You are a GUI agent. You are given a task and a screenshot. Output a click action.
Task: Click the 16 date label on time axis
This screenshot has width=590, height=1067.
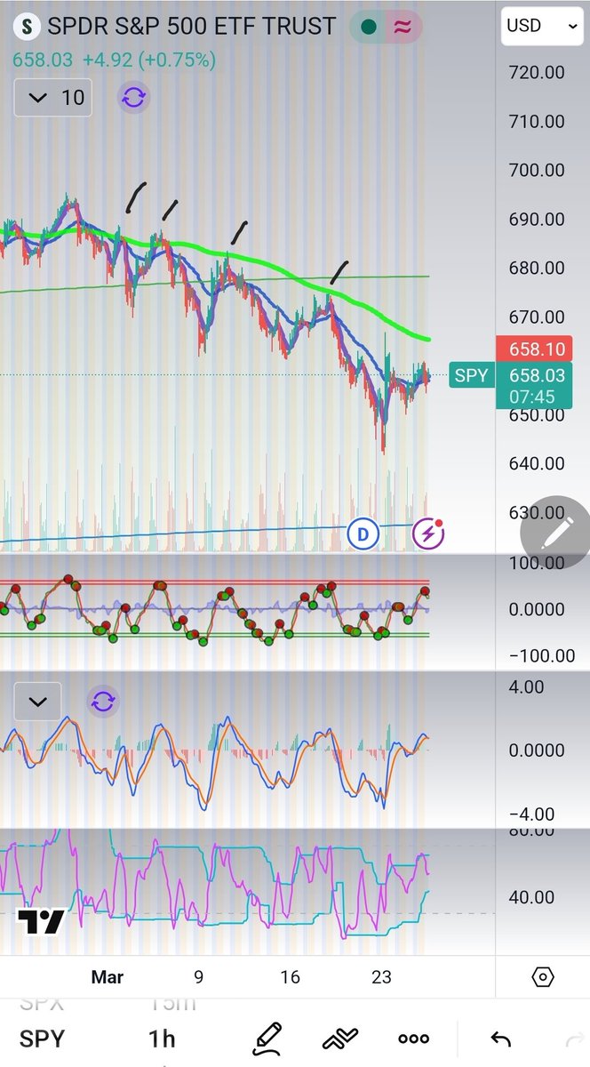click(290, 977)
